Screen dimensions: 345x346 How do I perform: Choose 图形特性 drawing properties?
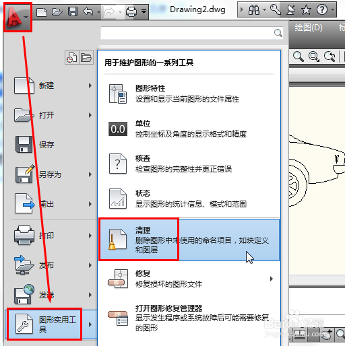point(189,94)
